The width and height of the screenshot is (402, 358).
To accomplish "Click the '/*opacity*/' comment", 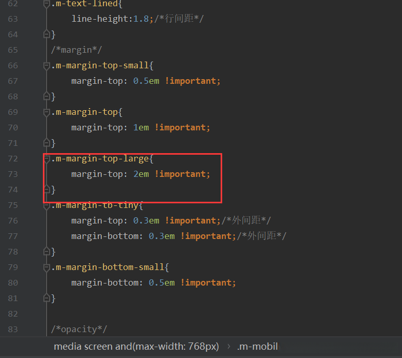I will (x=79, y=329).
